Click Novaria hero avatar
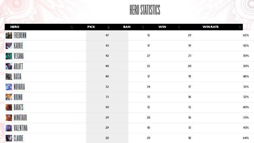 (x=9, y=87)
